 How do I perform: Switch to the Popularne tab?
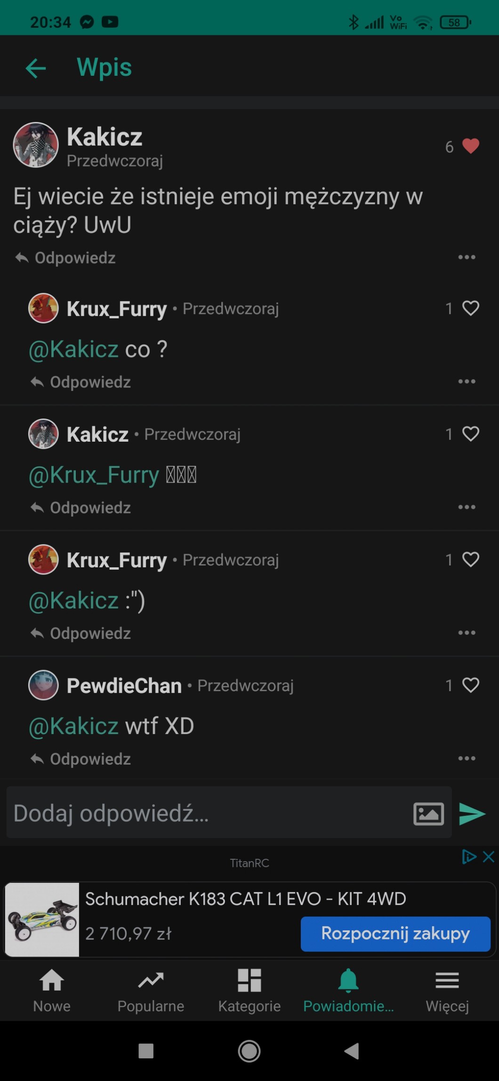151,990
